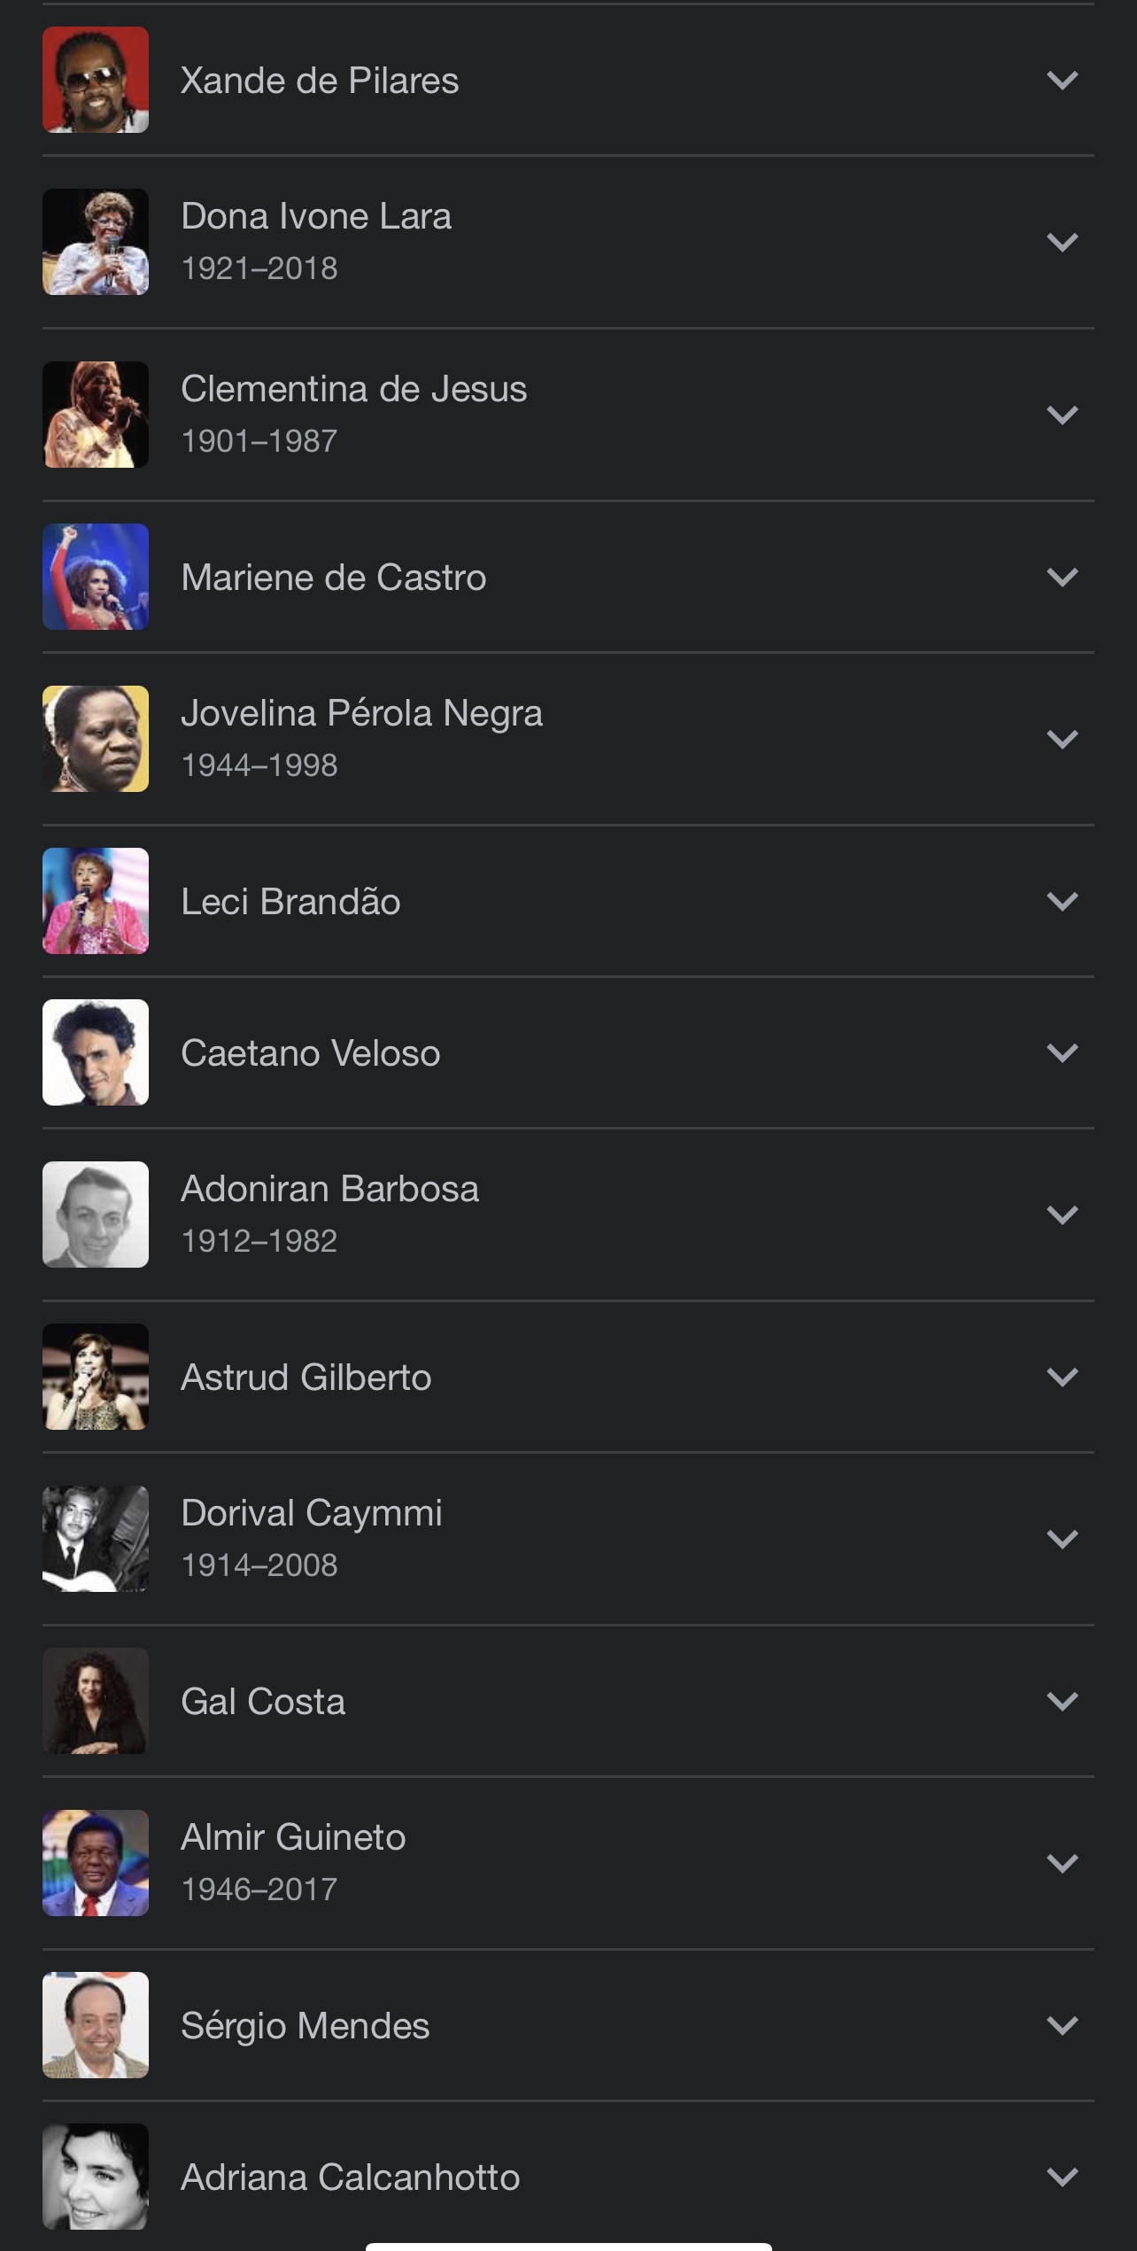This screenshot has height=2251, width=1137.
Task: Expand the Xande de Pilares entry chevron
Action: click(1062, 81)
